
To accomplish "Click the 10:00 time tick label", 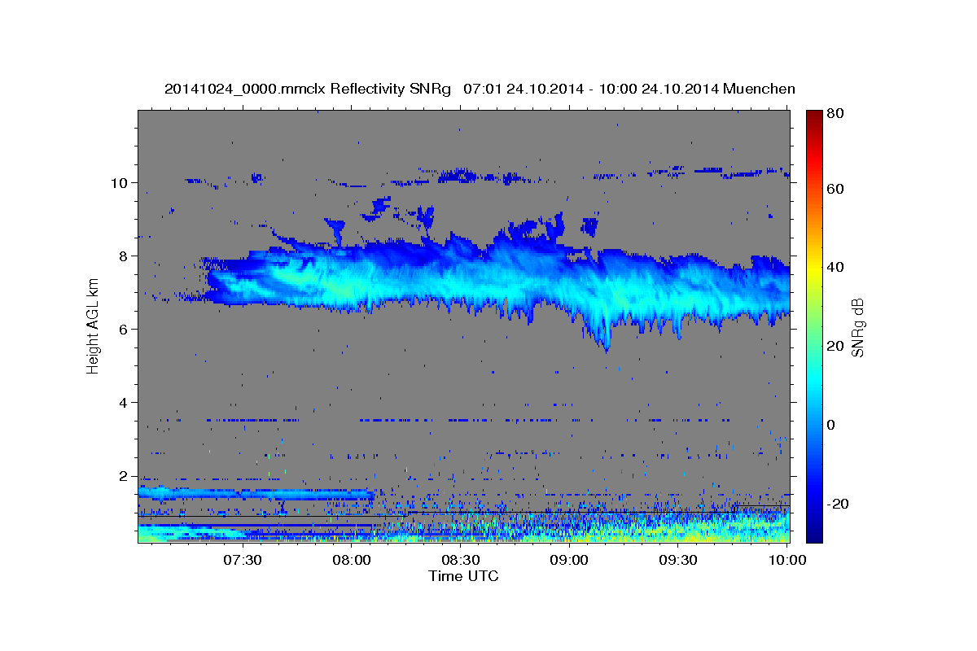I will (x=787, y=560).
